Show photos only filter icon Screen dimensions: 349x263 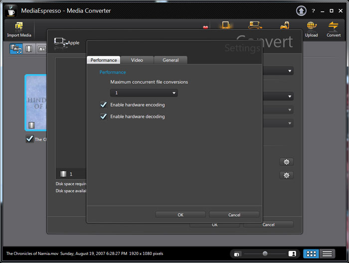(x=41, y=49)
